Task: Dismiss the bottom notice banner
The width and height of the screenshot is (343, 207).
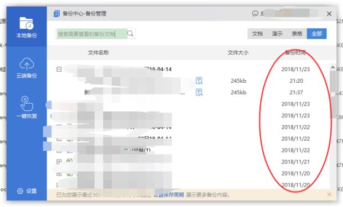Action: [329, 194]
